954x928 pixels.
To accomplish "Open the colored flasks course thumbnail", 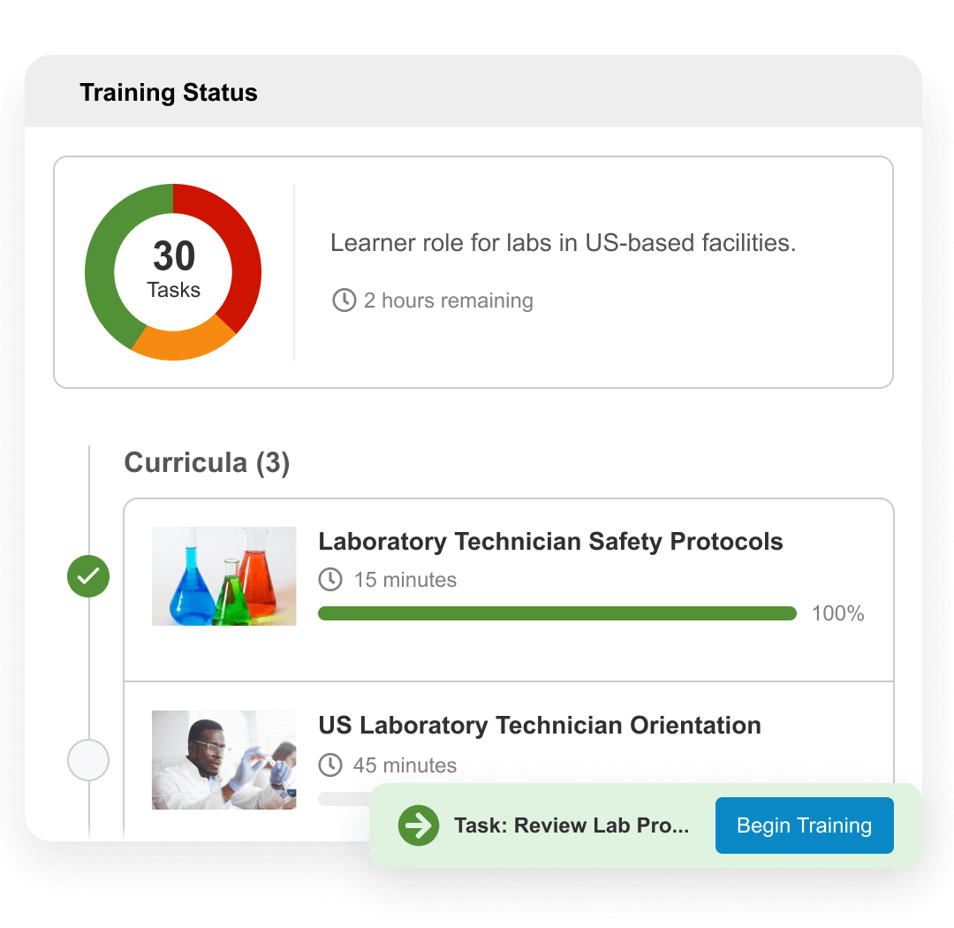I will click(x=223, y=576).
